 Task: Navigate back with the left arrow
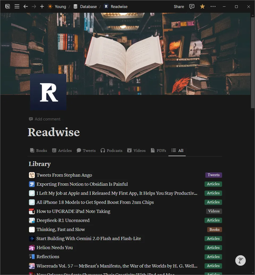point(25,6)
